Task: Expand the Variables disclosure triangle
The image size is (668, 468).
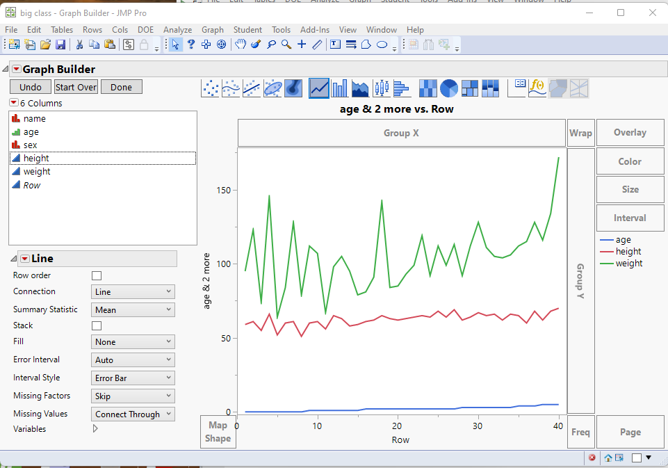Action: 95,429
